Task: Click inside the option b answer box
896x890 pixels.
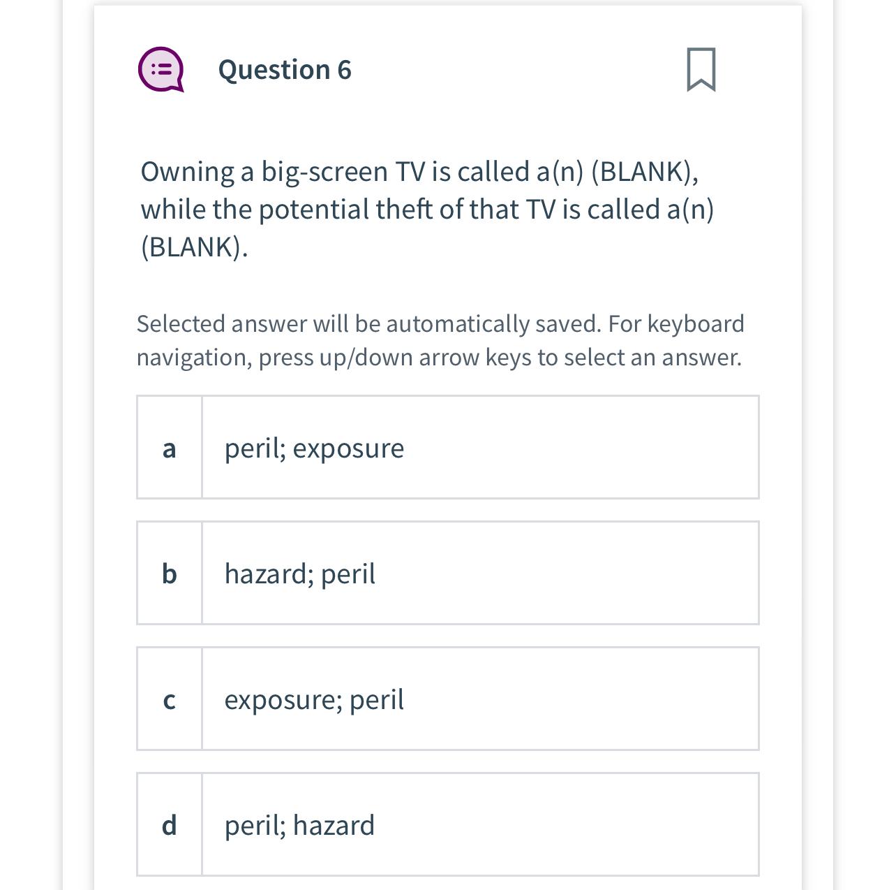Action: coord(480,573)
